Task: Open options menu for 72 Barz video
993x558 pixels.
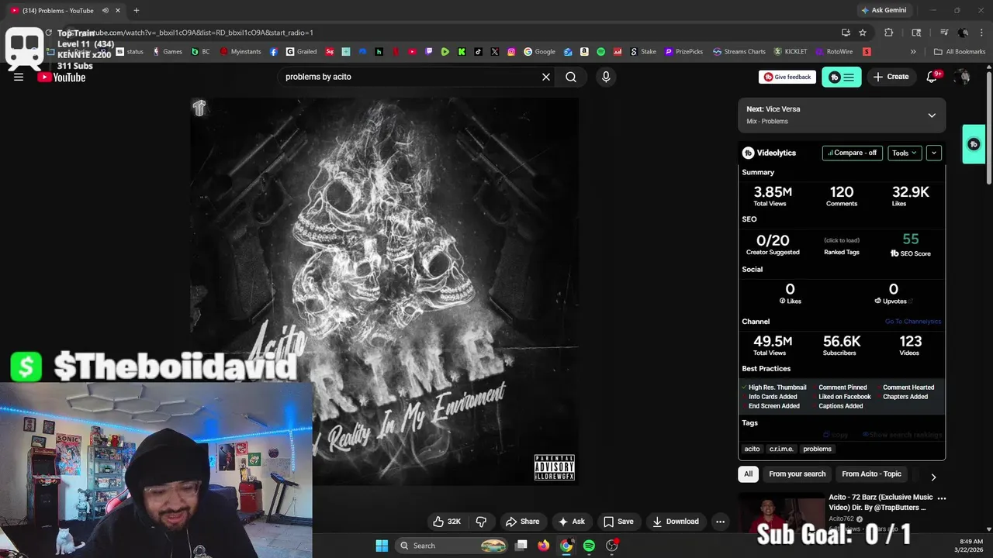Action: pyautogui.click(x=942, y=498)
